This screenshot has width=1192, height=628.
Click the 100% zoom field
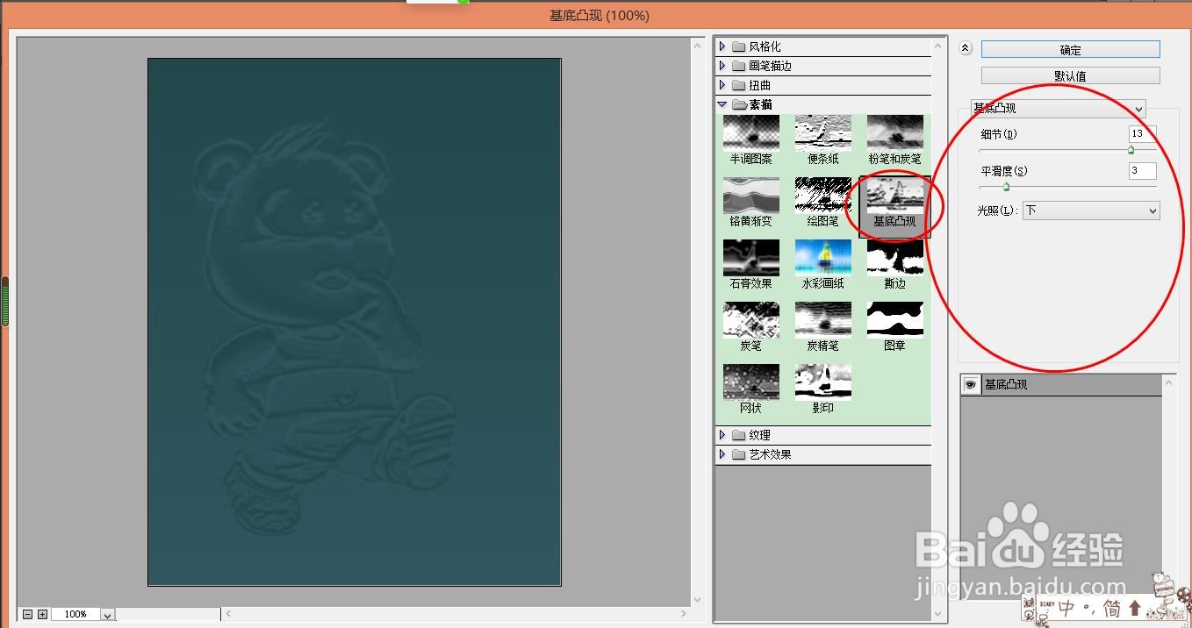[x=76, y=615]
